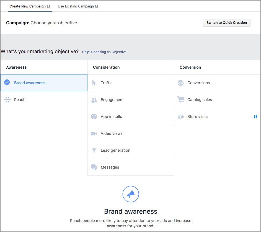Click the Conversions globe icon

pyautogui.click(x=181, y=83)
